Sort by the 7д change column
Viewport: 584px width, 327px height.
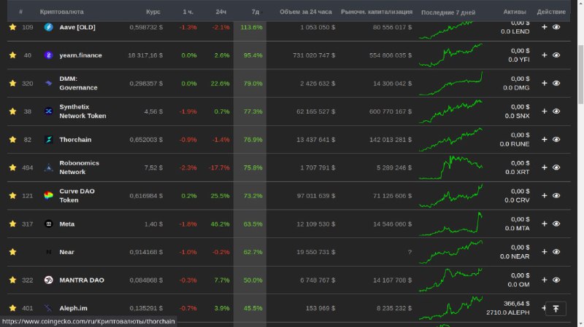[255, 12]
